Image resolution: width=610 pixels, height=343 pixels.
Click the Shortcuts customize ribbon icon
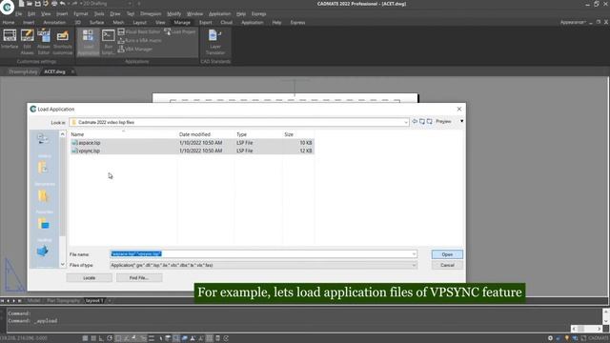[x=63, y=42]
